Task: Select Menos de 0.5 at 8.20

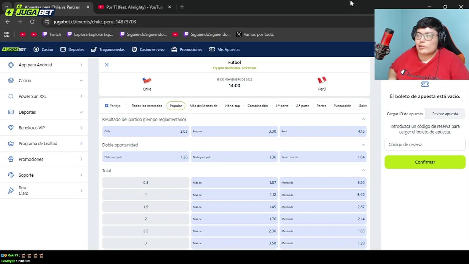Action: click(323, 183)
